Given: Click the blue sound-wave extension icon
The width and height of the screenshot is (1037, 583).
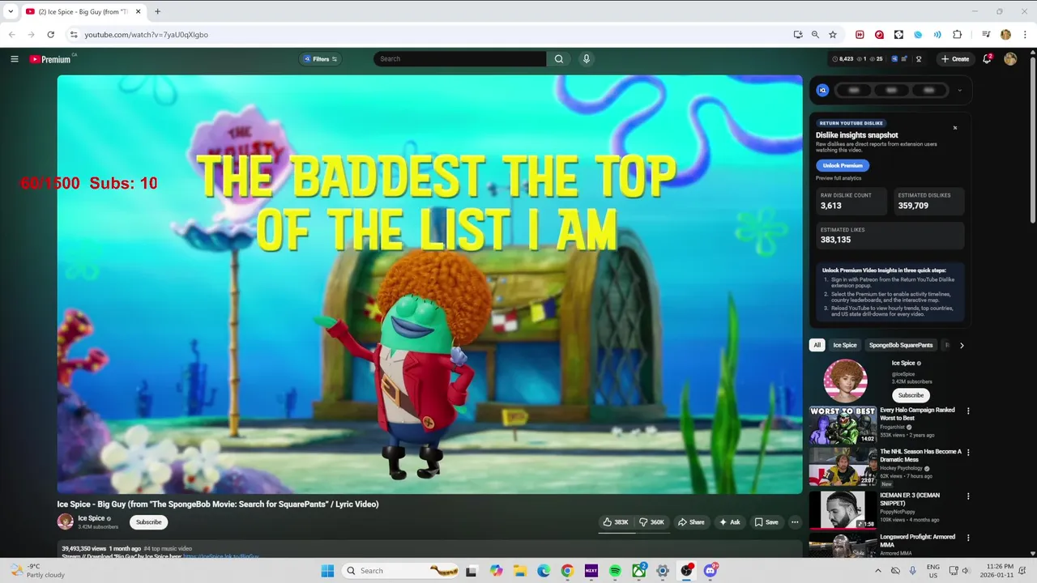Looking at the screenshot, I should click(937, 35).
